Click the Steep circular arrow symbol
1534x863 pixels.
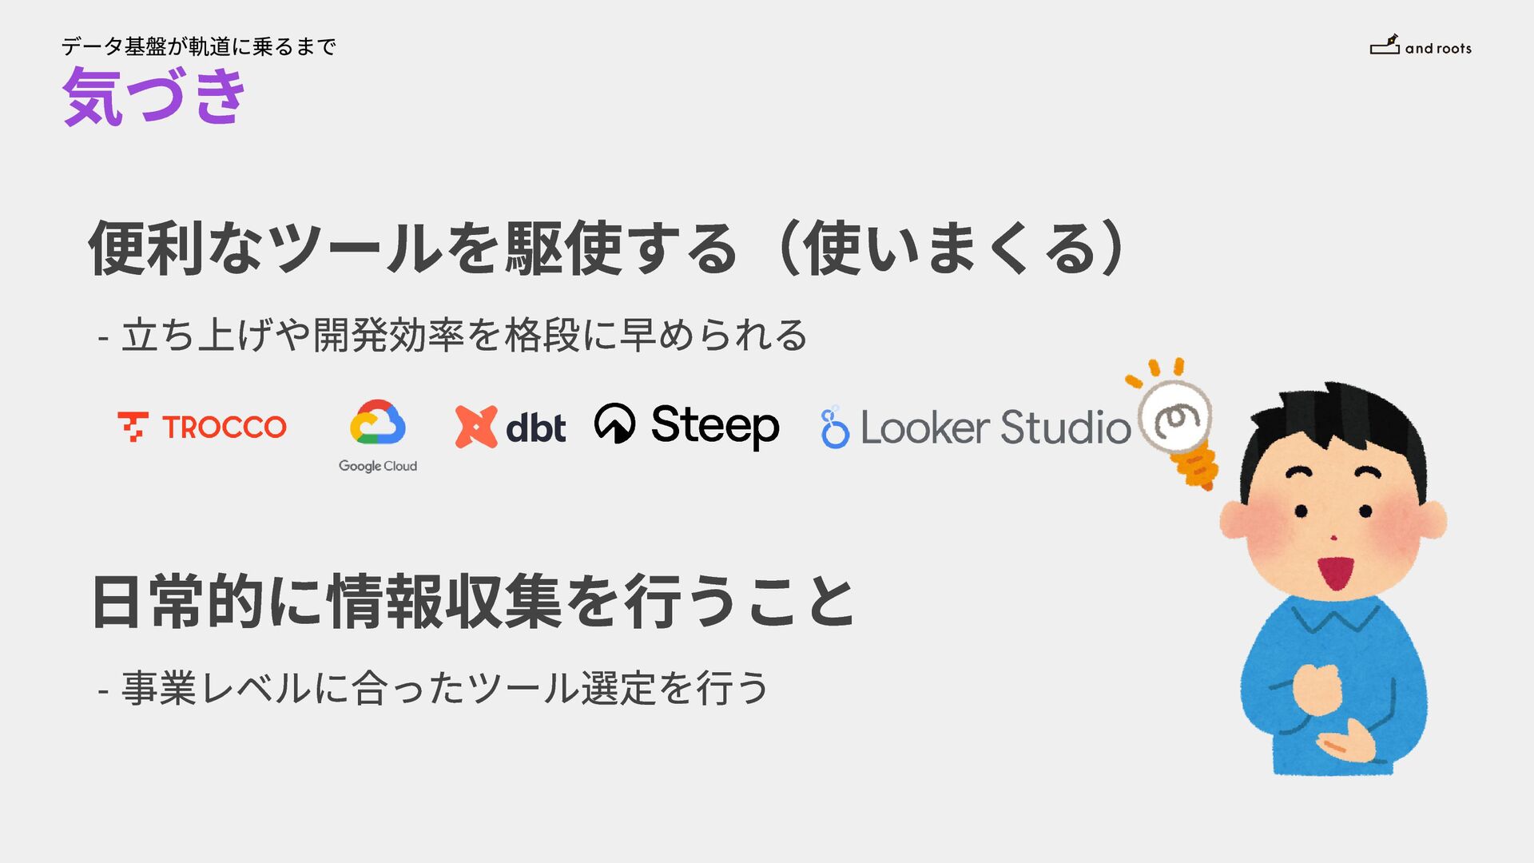614,424
